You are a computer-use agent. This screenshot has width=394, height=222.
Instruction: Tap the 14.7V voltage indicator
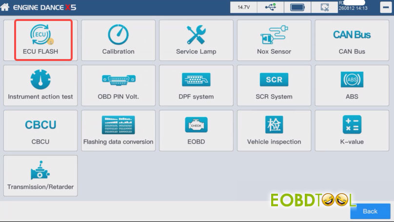[244, 7]
